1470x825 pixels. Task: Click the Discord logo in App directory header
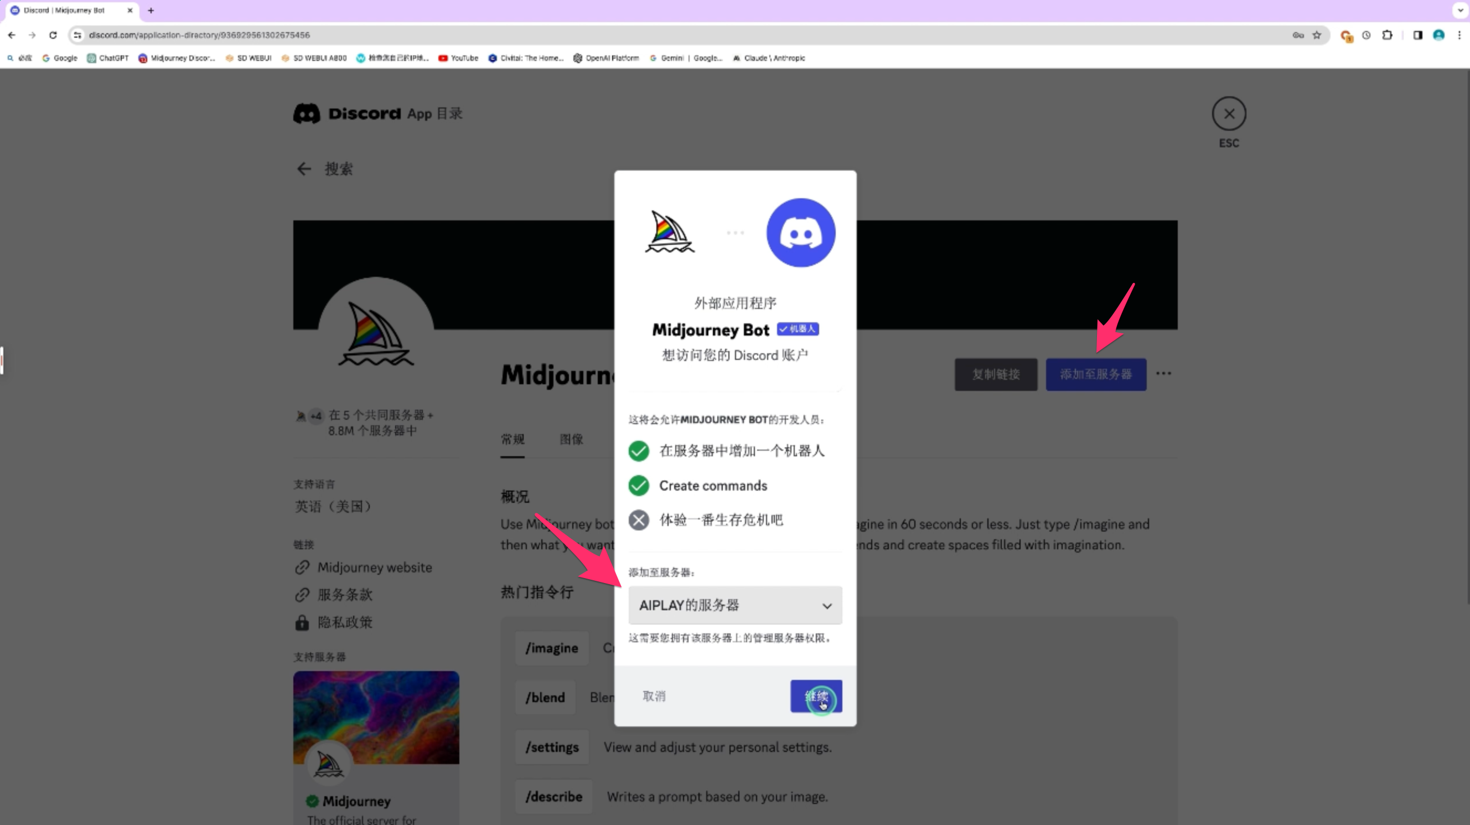pyautogui.click(x=307, y=114)
